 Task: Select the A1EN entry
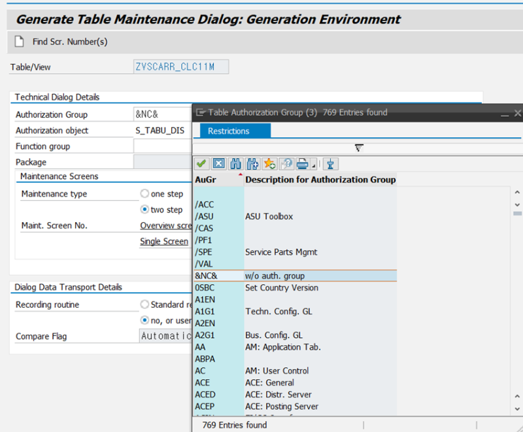295,299
